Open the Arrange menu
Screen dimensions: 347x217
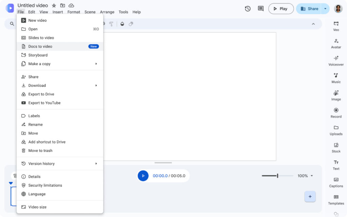point(107,12)
